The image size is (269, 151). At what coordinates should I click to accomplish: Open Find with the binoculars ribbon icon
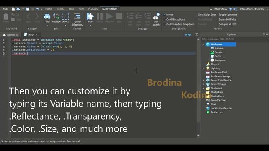coord(47,16)
